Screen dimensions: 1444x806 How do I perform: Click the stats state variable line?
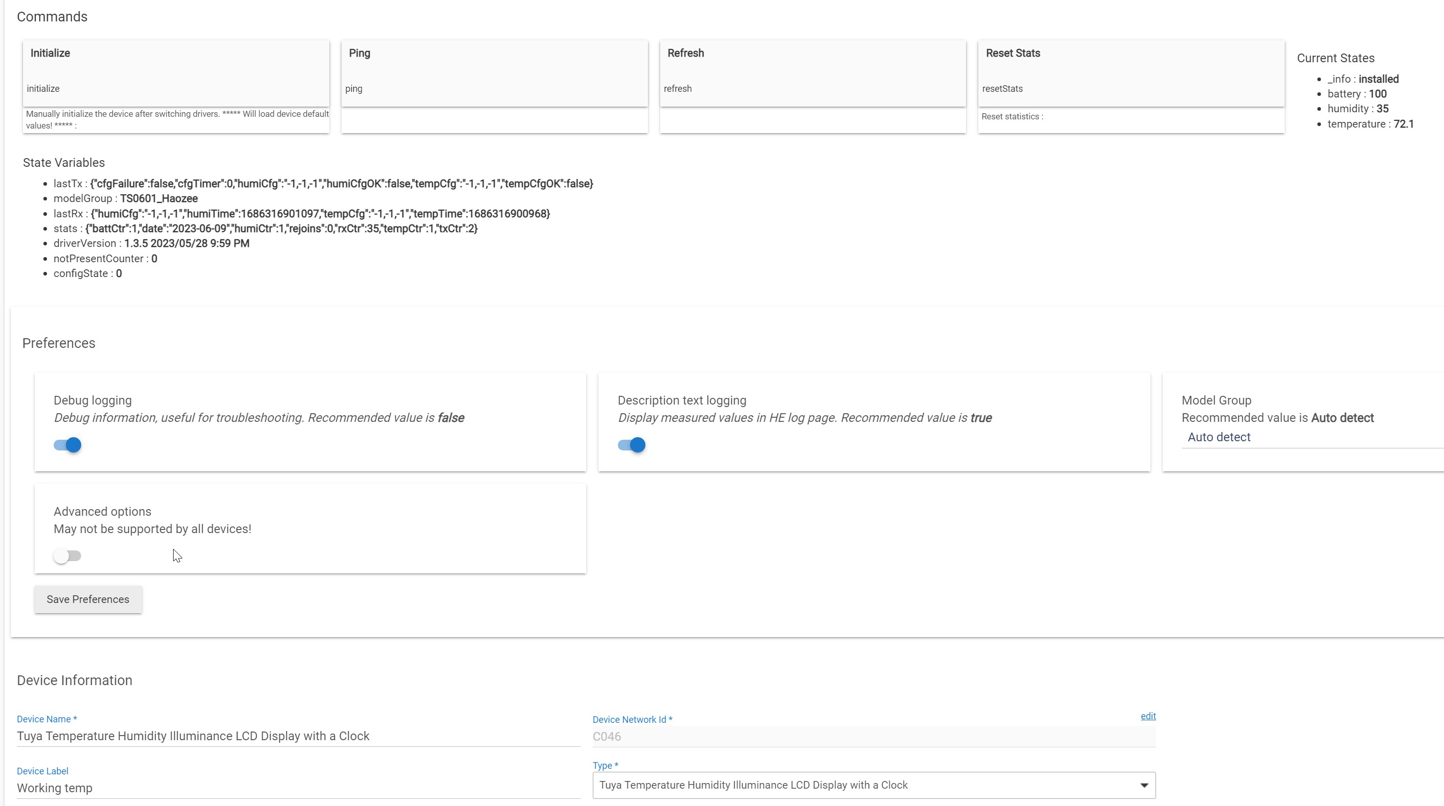click(266, 229)
